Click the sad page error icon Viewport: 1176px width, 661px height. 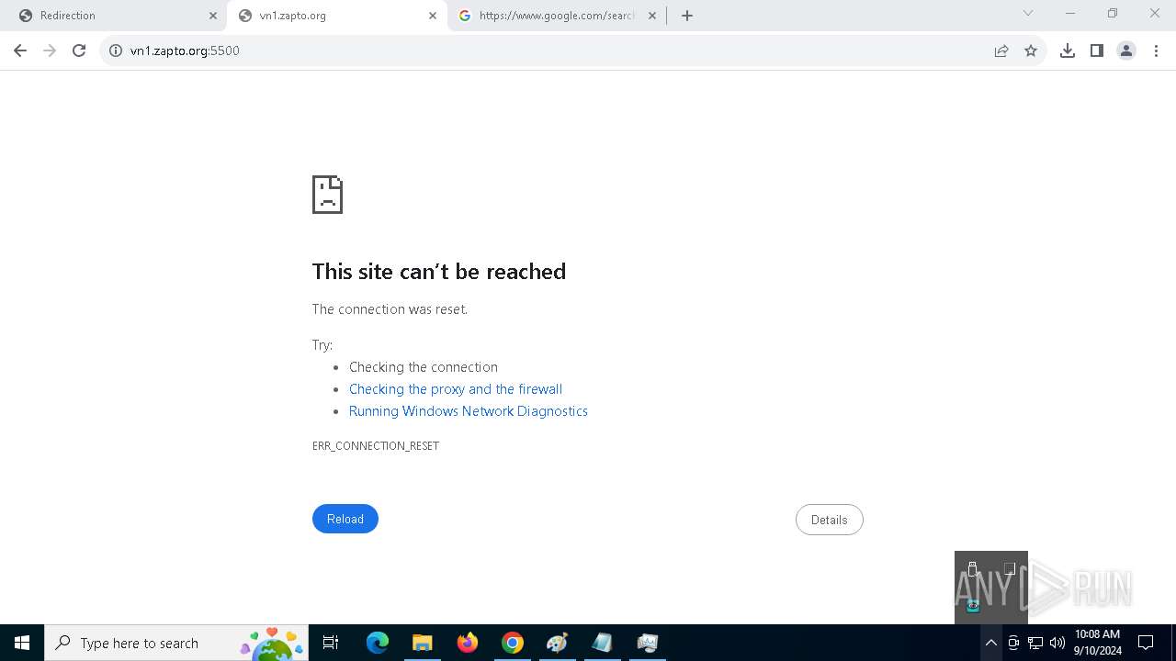pyautogui.click(x=327, y=195)
